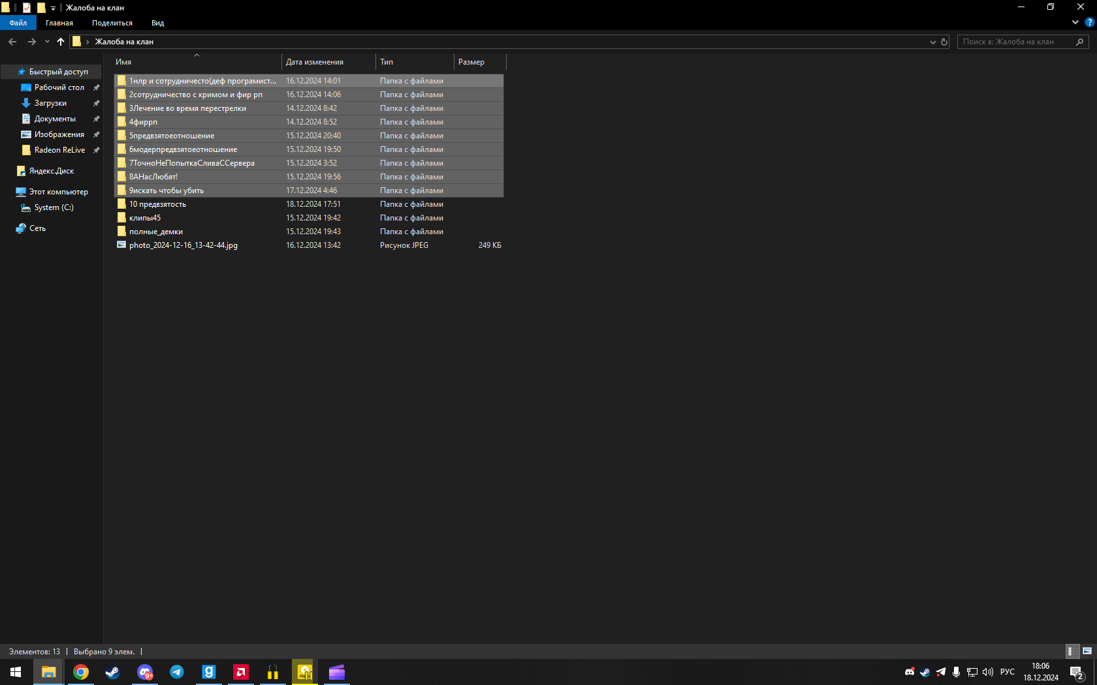The image size is (1097, 685).
Task: Refresh the current folder view
Action: coord(944,42)
